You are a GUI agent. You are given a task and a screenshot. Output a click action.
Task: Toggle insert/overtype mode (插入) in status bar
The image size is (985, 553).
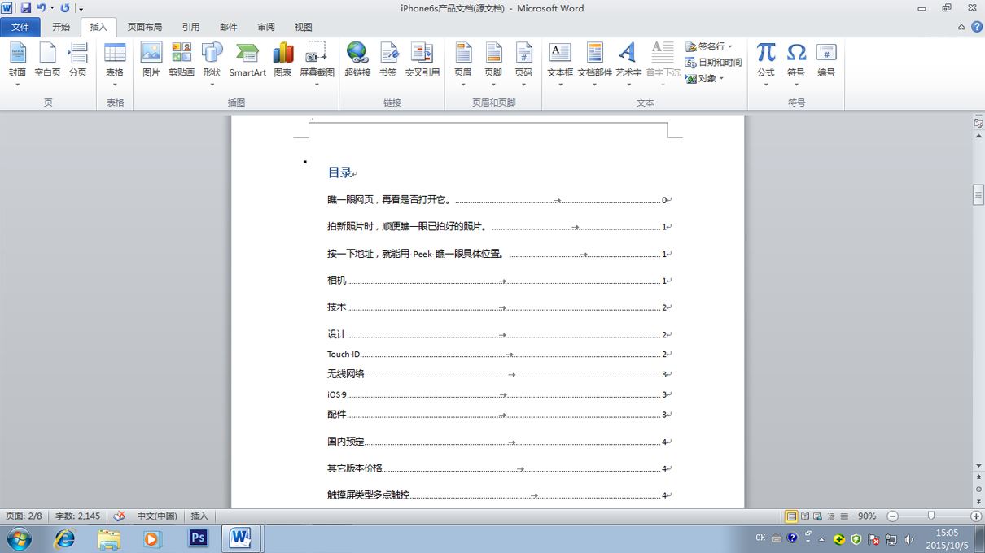coord(199,516)
